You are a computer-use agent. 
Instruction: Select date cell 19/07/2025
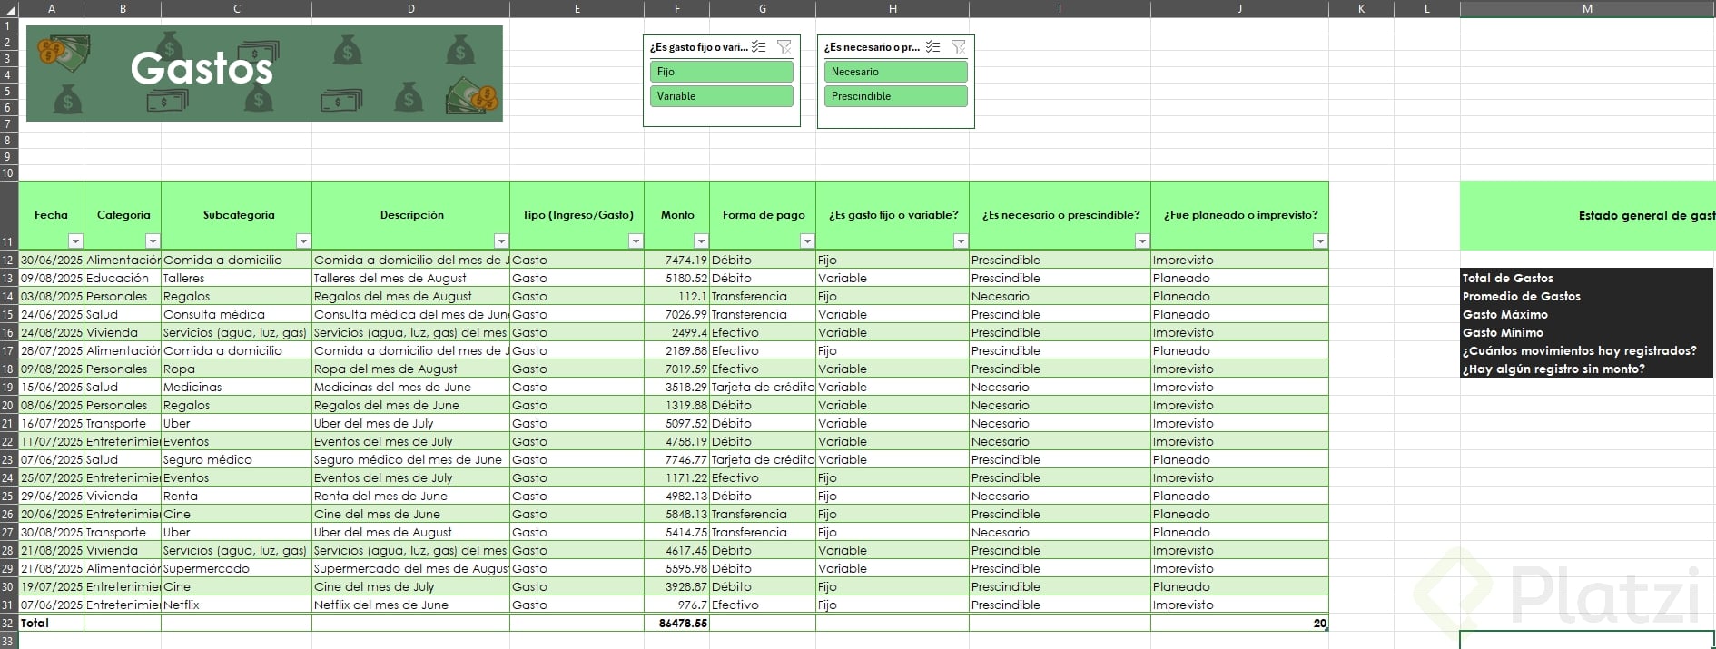[x=52, y=586]
